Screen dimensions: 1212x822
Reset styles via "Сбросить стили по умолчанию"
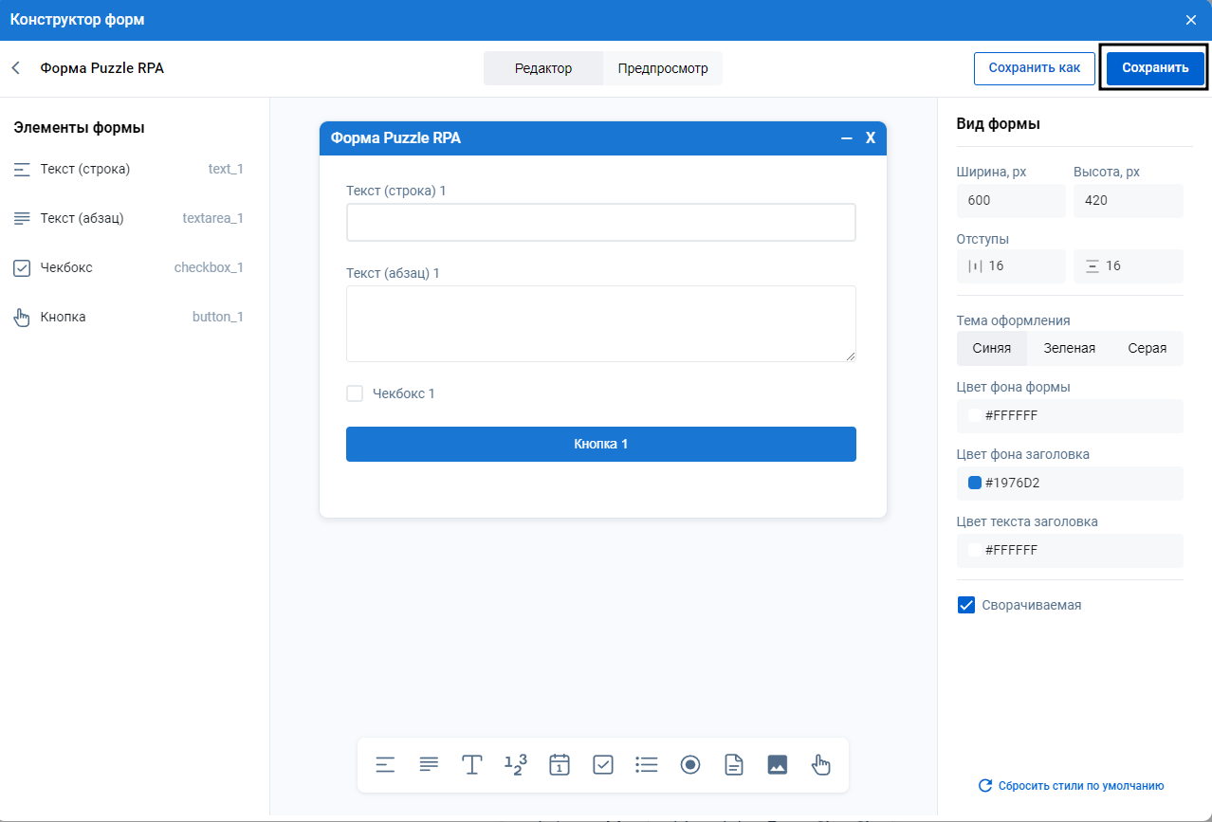tap(1072, 786)
